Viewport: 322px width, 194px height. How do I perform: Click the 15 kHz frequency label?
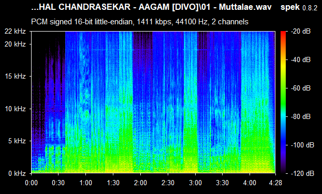coord(15,77)
